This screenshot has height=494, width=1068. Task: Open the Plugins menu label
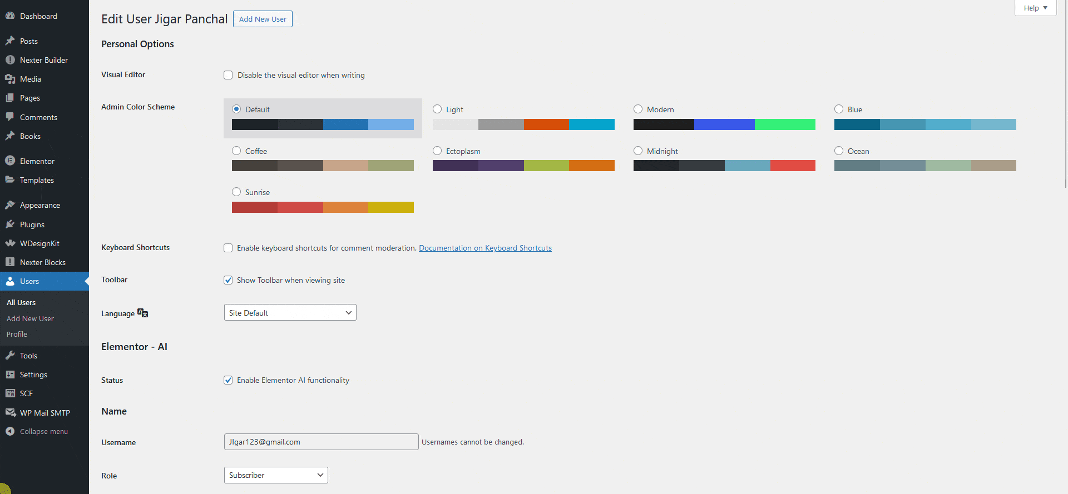(x=32, y=224)
